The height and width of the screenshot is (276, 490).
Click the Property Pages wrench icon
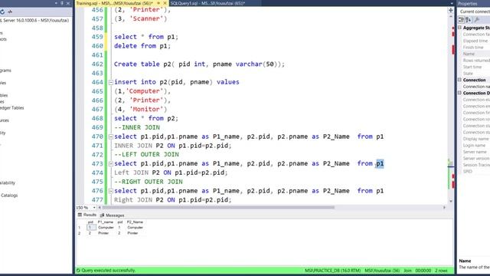477,20
